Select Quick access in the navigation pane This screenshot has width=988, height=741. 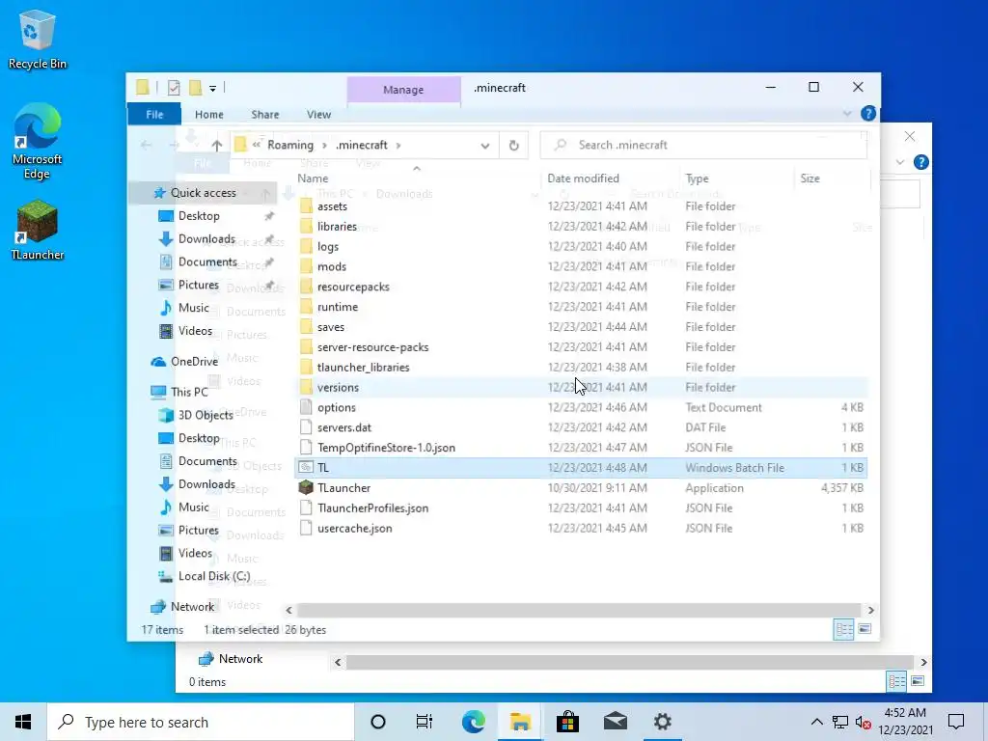(x=203, y=193)
